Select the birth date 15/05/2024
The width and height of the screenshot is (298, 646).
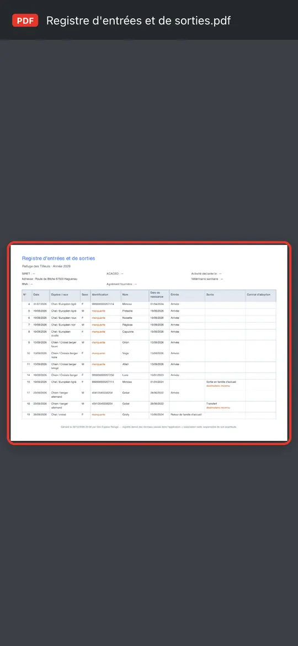pyautogui.click(x=157, y=414)
